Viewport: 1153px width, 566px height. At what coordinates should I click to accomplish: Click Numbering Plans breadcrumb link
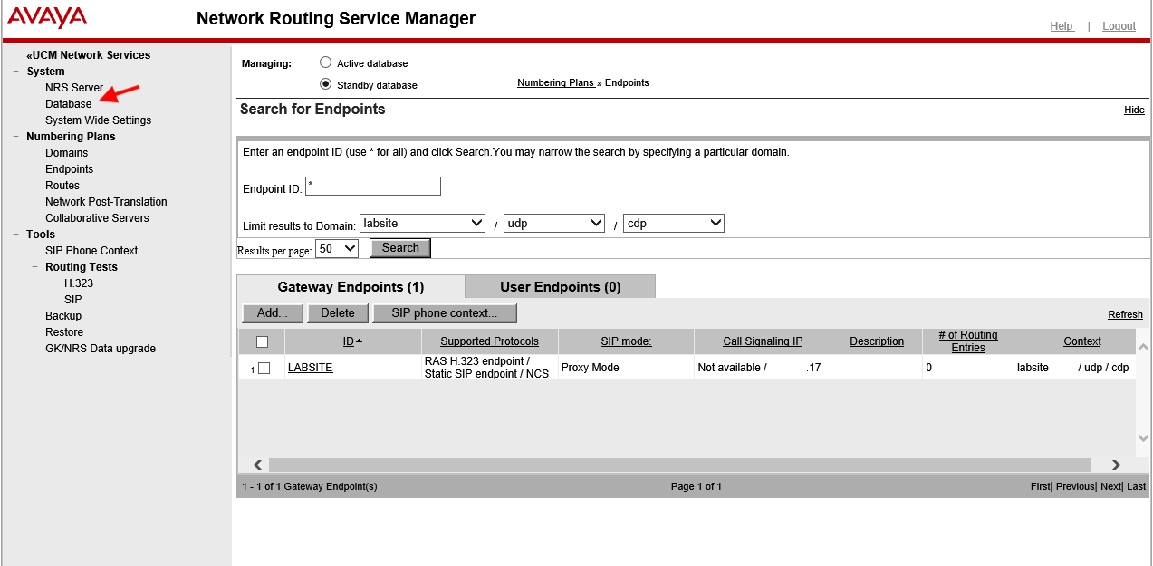(555, 82)
